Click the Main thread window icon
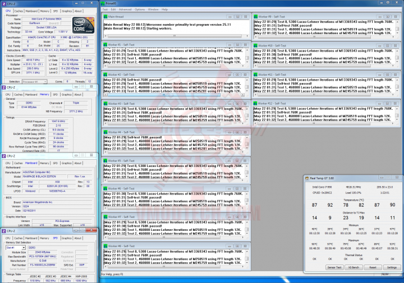Image resolution: width=404 pixels, height=283 pixels. [105, 16]
